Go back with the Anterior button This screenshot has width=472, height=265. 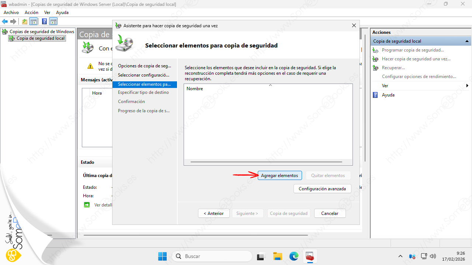coord(214,213)
